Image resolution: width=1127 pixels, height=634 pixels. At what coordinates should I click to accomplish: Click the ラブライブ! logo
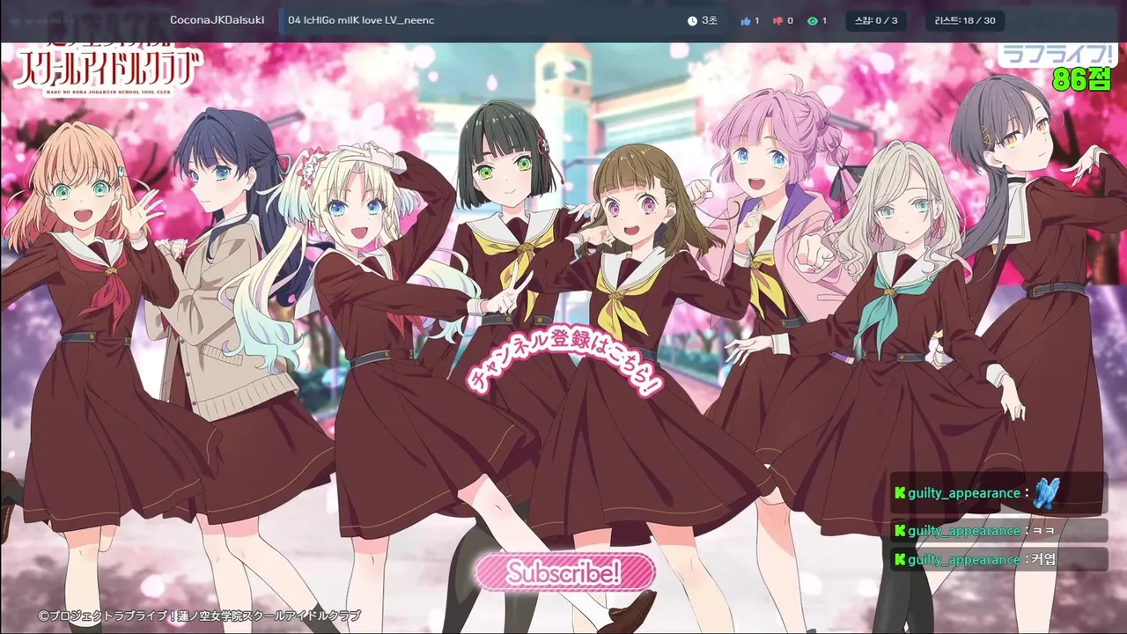1059,54
